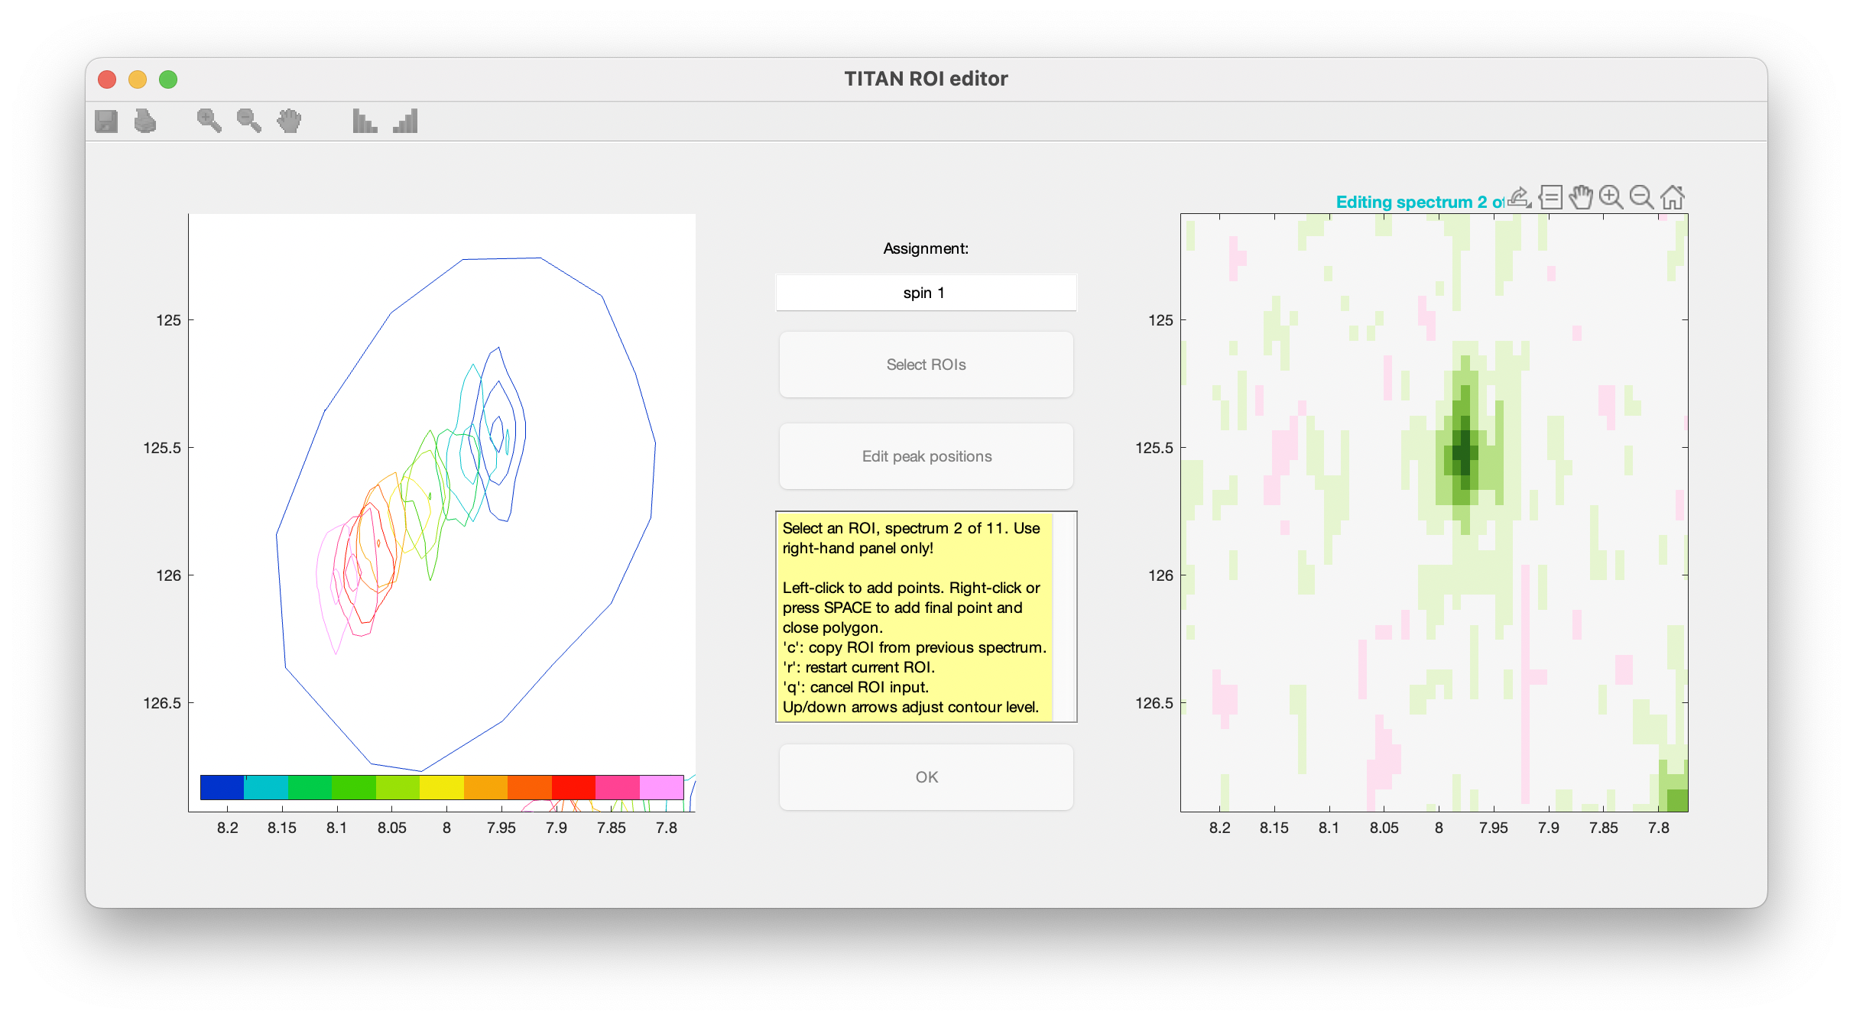Viewport: 1853px width, 1021px height.
Task: Click the Select ROIs button
Action: pos(926,365)
